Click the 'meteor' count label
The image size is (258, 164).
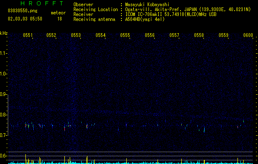coord(58,13)
